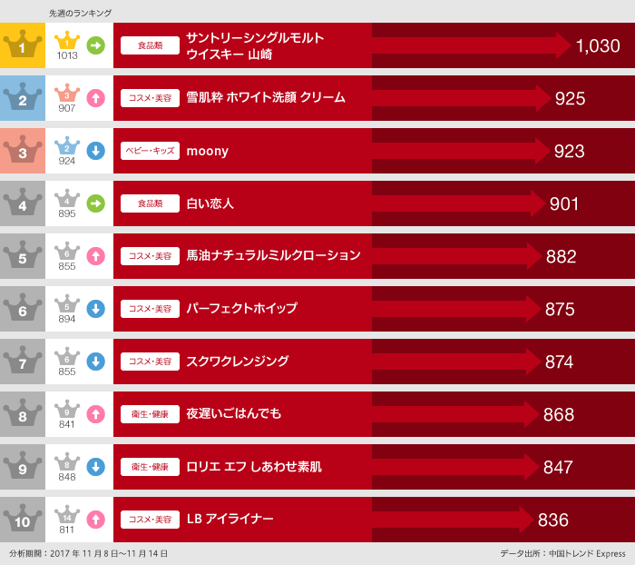Click the 1,030 score value
Viewport: 635px width, 565px height.
(598, 45)
